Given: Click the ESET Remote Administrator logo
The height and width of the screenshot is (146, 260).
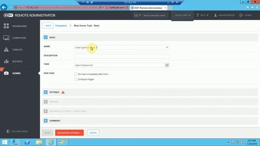Looking at the screenshot, I should [x=30, y=15].
